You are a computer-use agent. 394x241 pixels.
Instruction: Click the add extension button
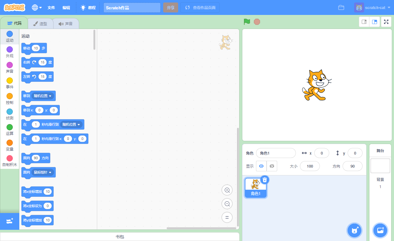coord(10,221)
